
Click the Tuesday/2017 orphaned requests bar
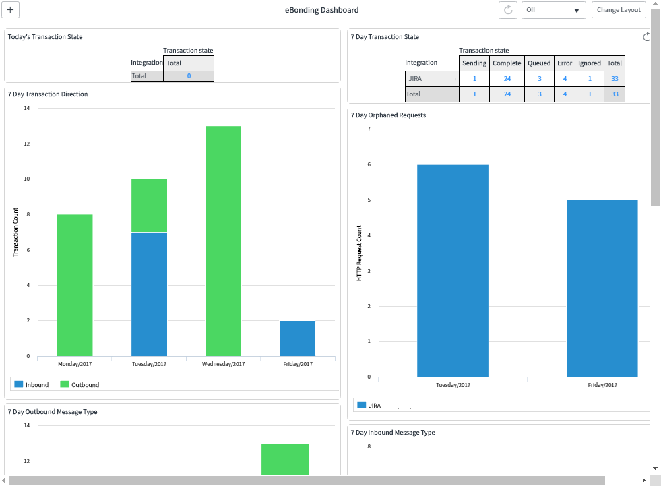point(452,270)
